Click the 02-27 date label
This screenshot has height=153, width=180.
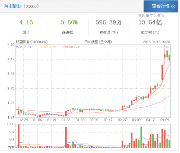tap(122, 120)
